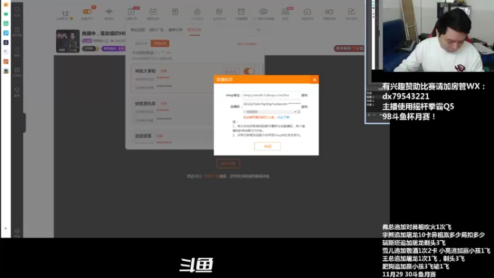Click the outlined orange button below the dialog
The height and width of the screenshot is (278, 494).
click(x=228, y=164)
